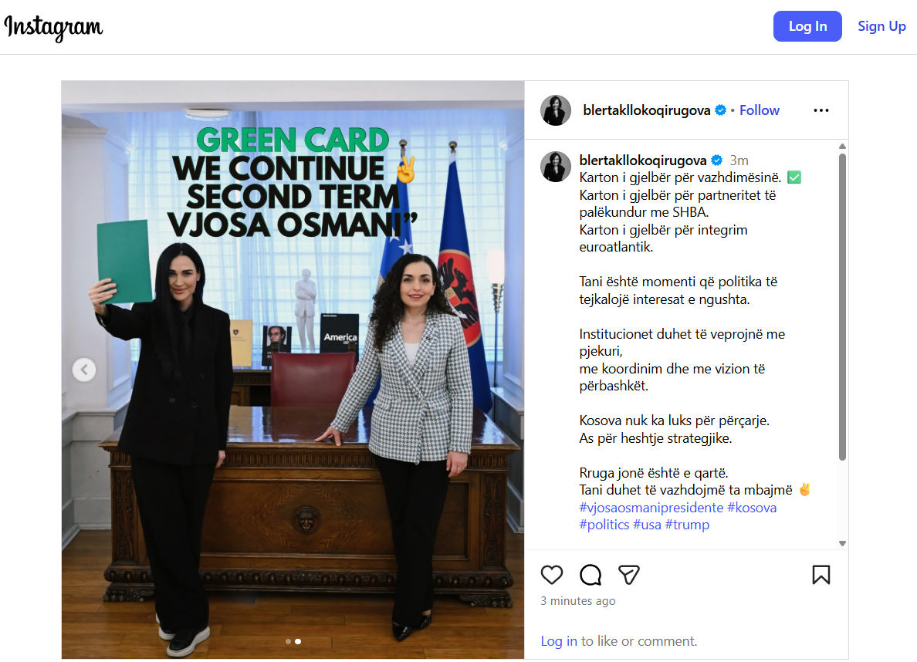The image size is (917, 662).
Task: Open the #trump hashtag
Action: coord(687,525)
